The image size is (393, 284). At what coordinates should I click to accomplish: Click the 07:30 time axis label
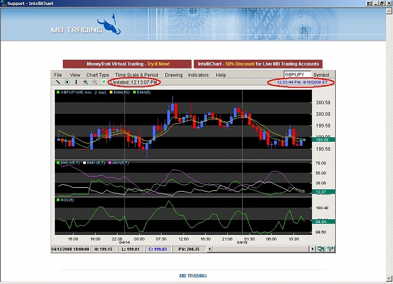point(161,239)
